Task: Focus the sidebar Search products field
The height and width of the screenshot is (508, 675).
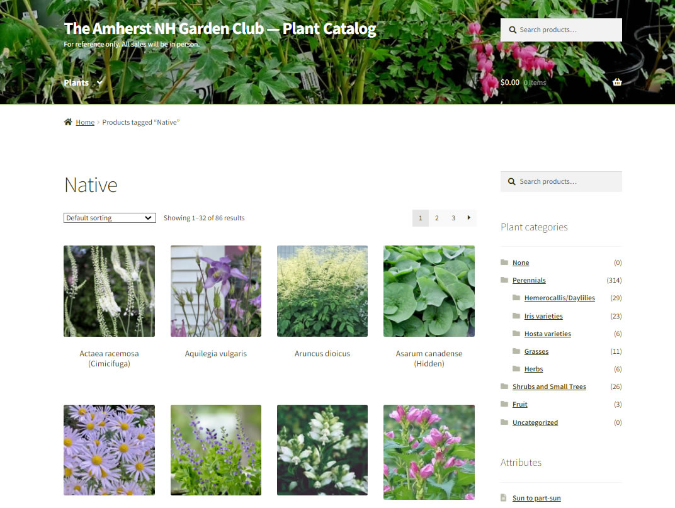Action: [562, 182]
